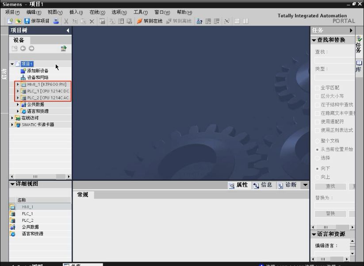Click the Print toolbar icon
This screenshot has height=266, width=364.
(x=56, y=21)
